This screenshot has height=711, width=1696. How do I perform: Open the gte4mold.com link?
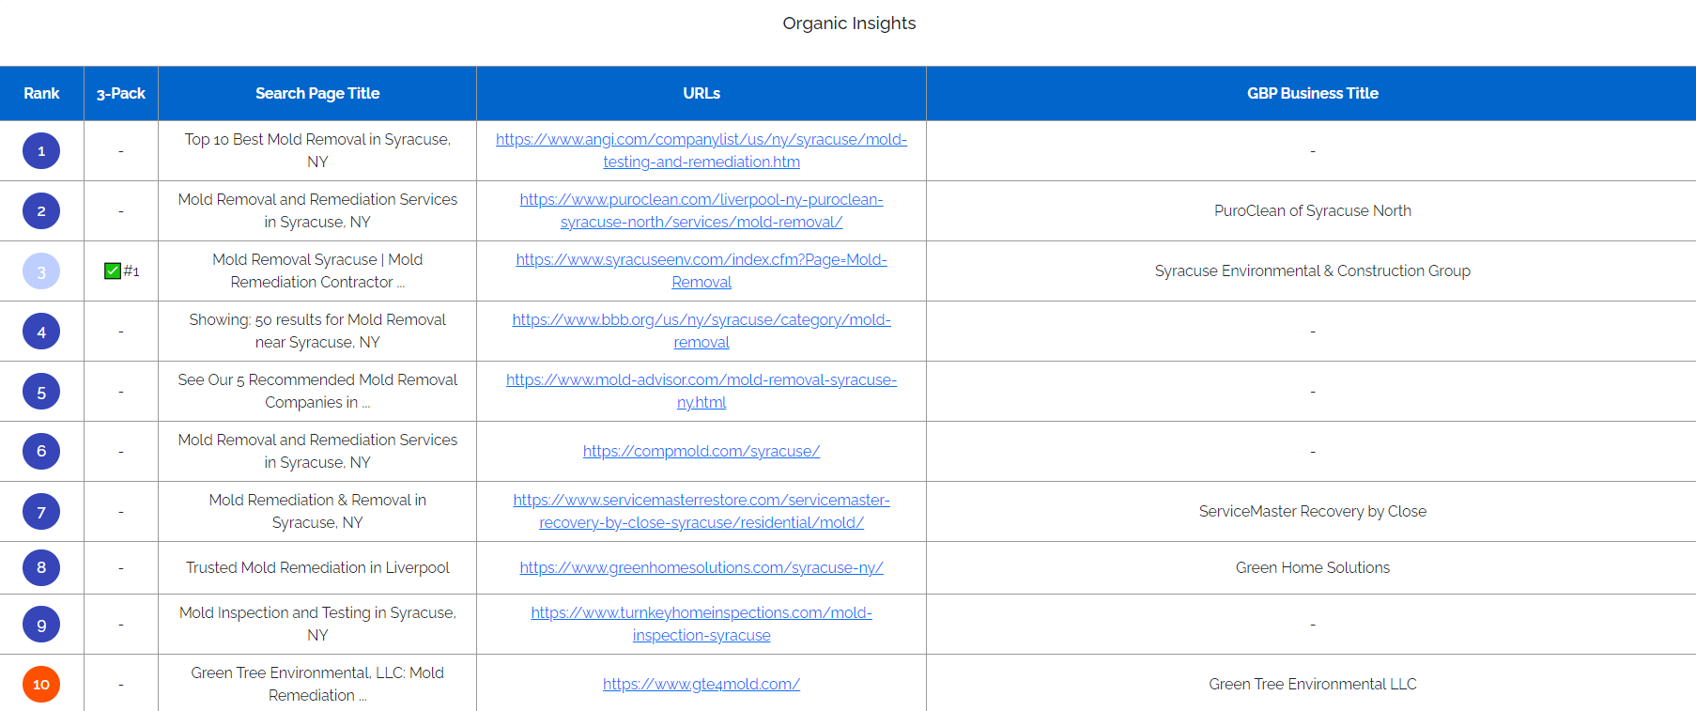pyautogui.click(x=702, y=684)
